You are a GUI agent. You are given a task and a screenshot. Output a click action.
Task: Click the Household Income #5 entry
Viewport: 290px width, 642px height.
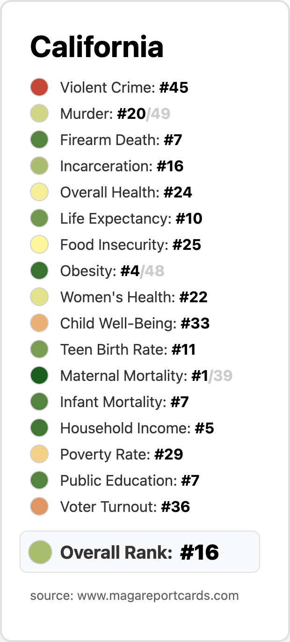click(x=122, y=428)
